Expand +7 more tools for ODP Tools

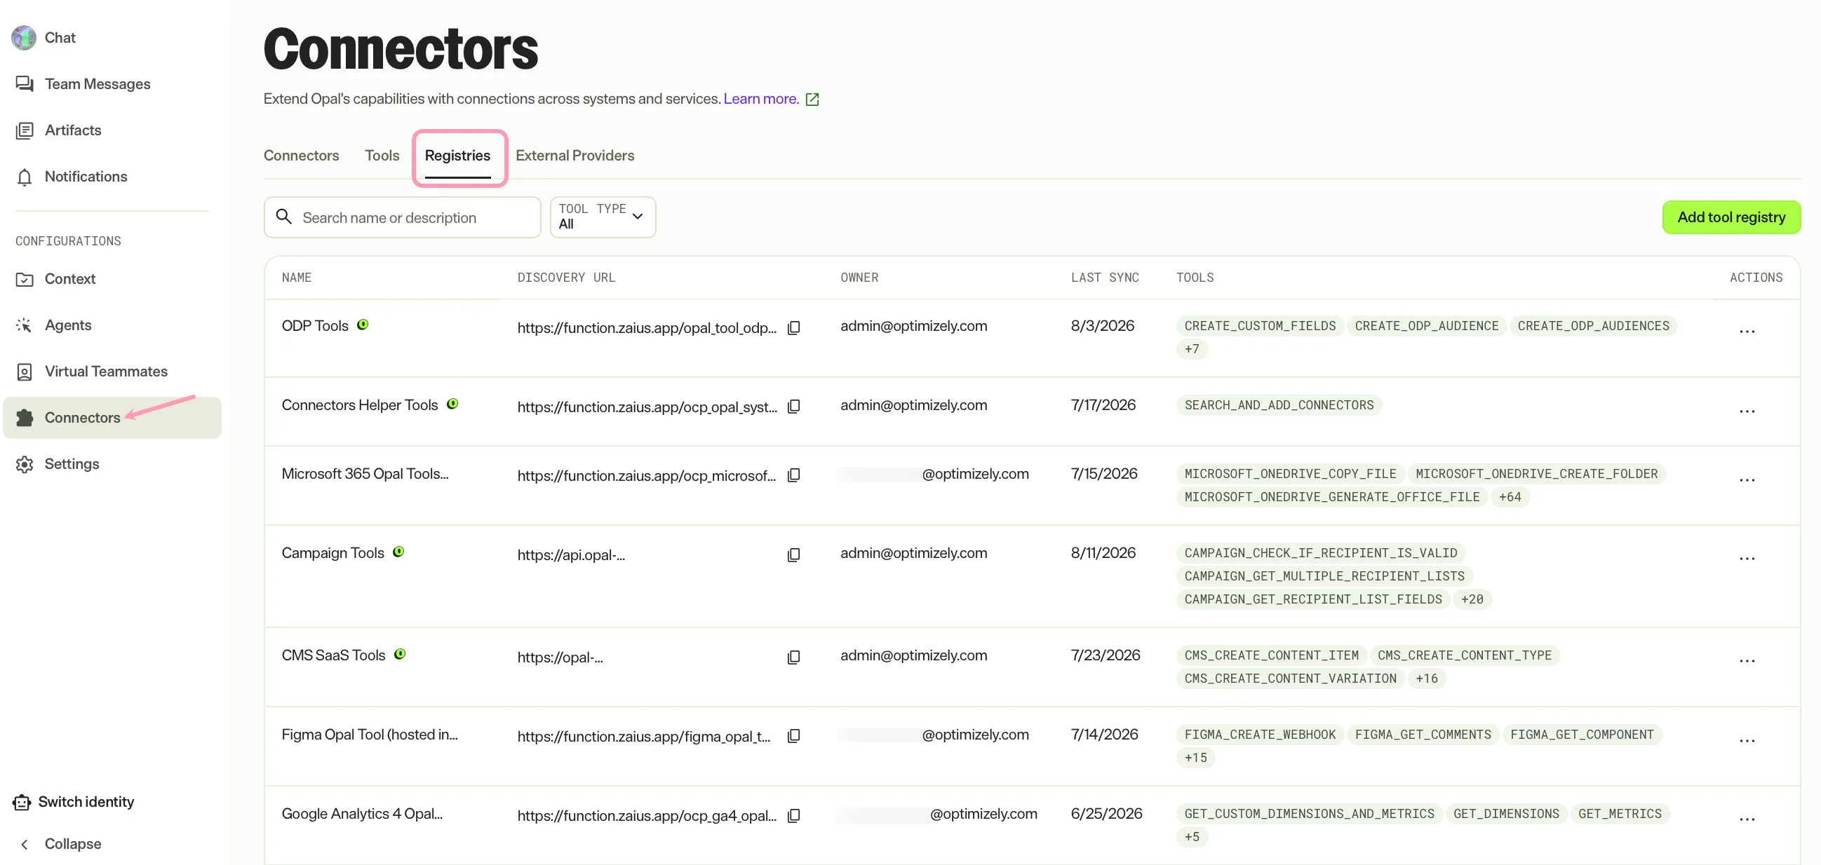click(1192, 349)
